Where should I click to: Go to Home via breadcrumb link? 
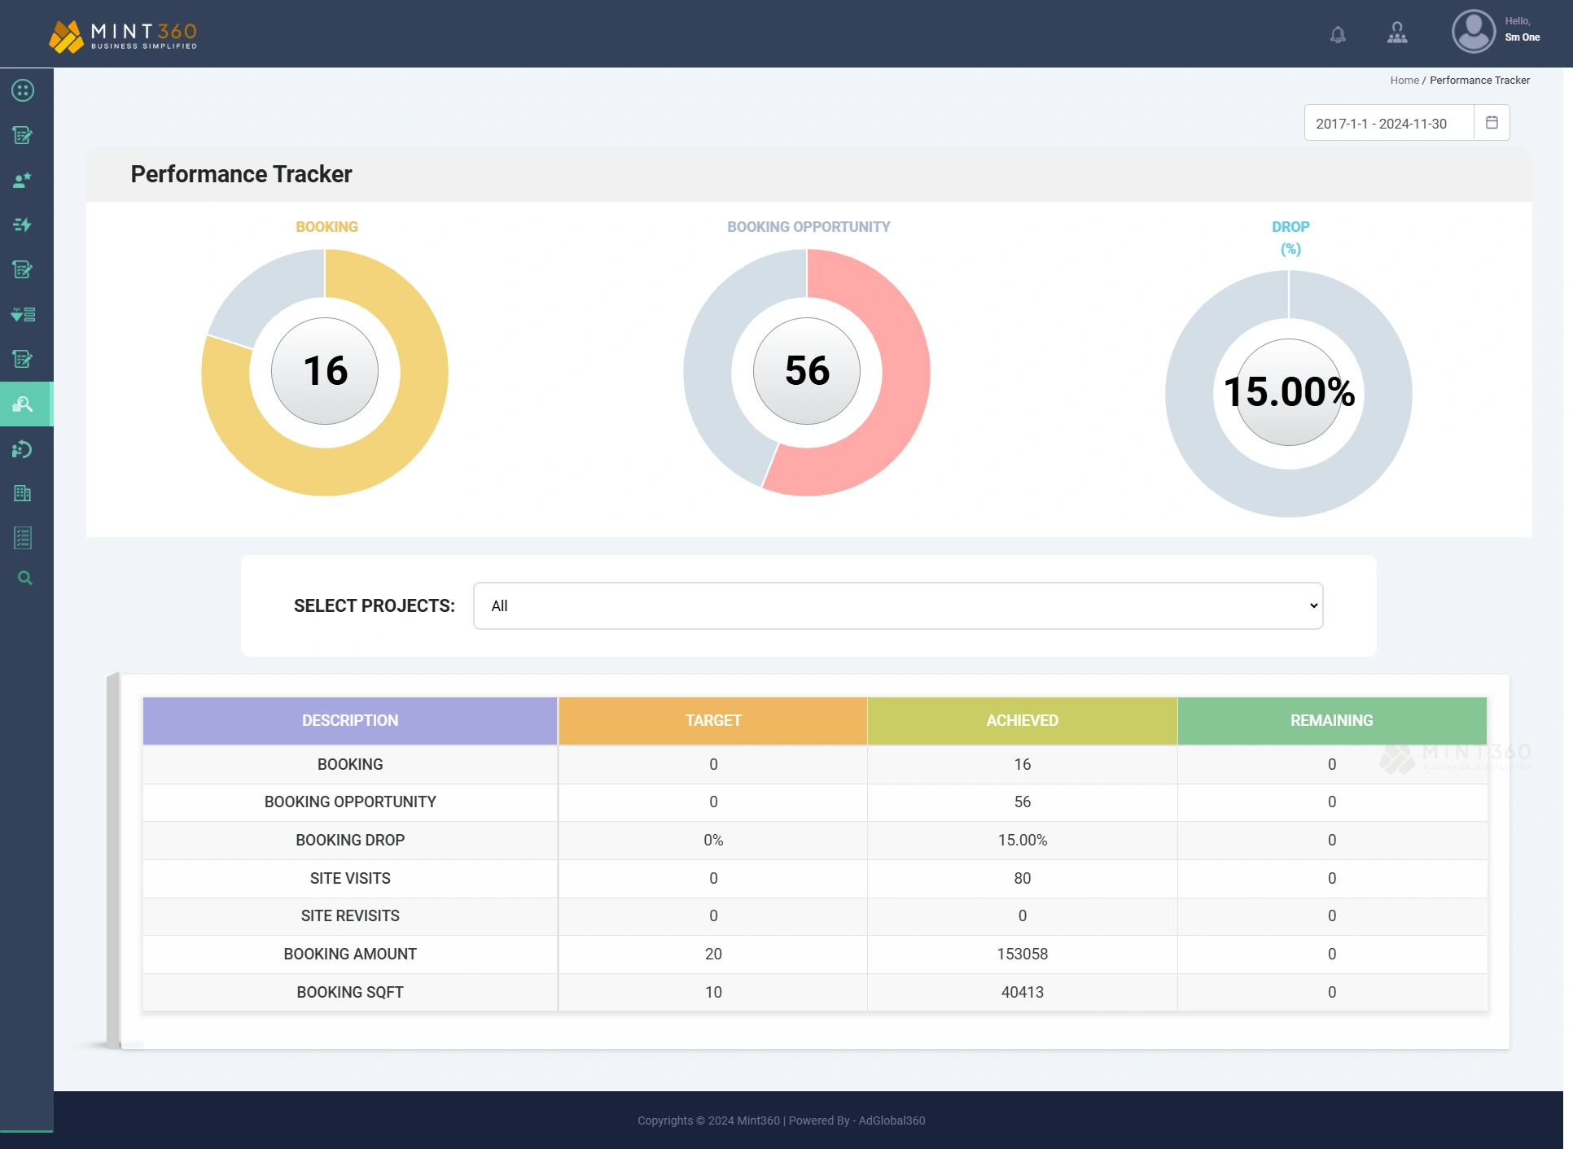(1404, 80)
